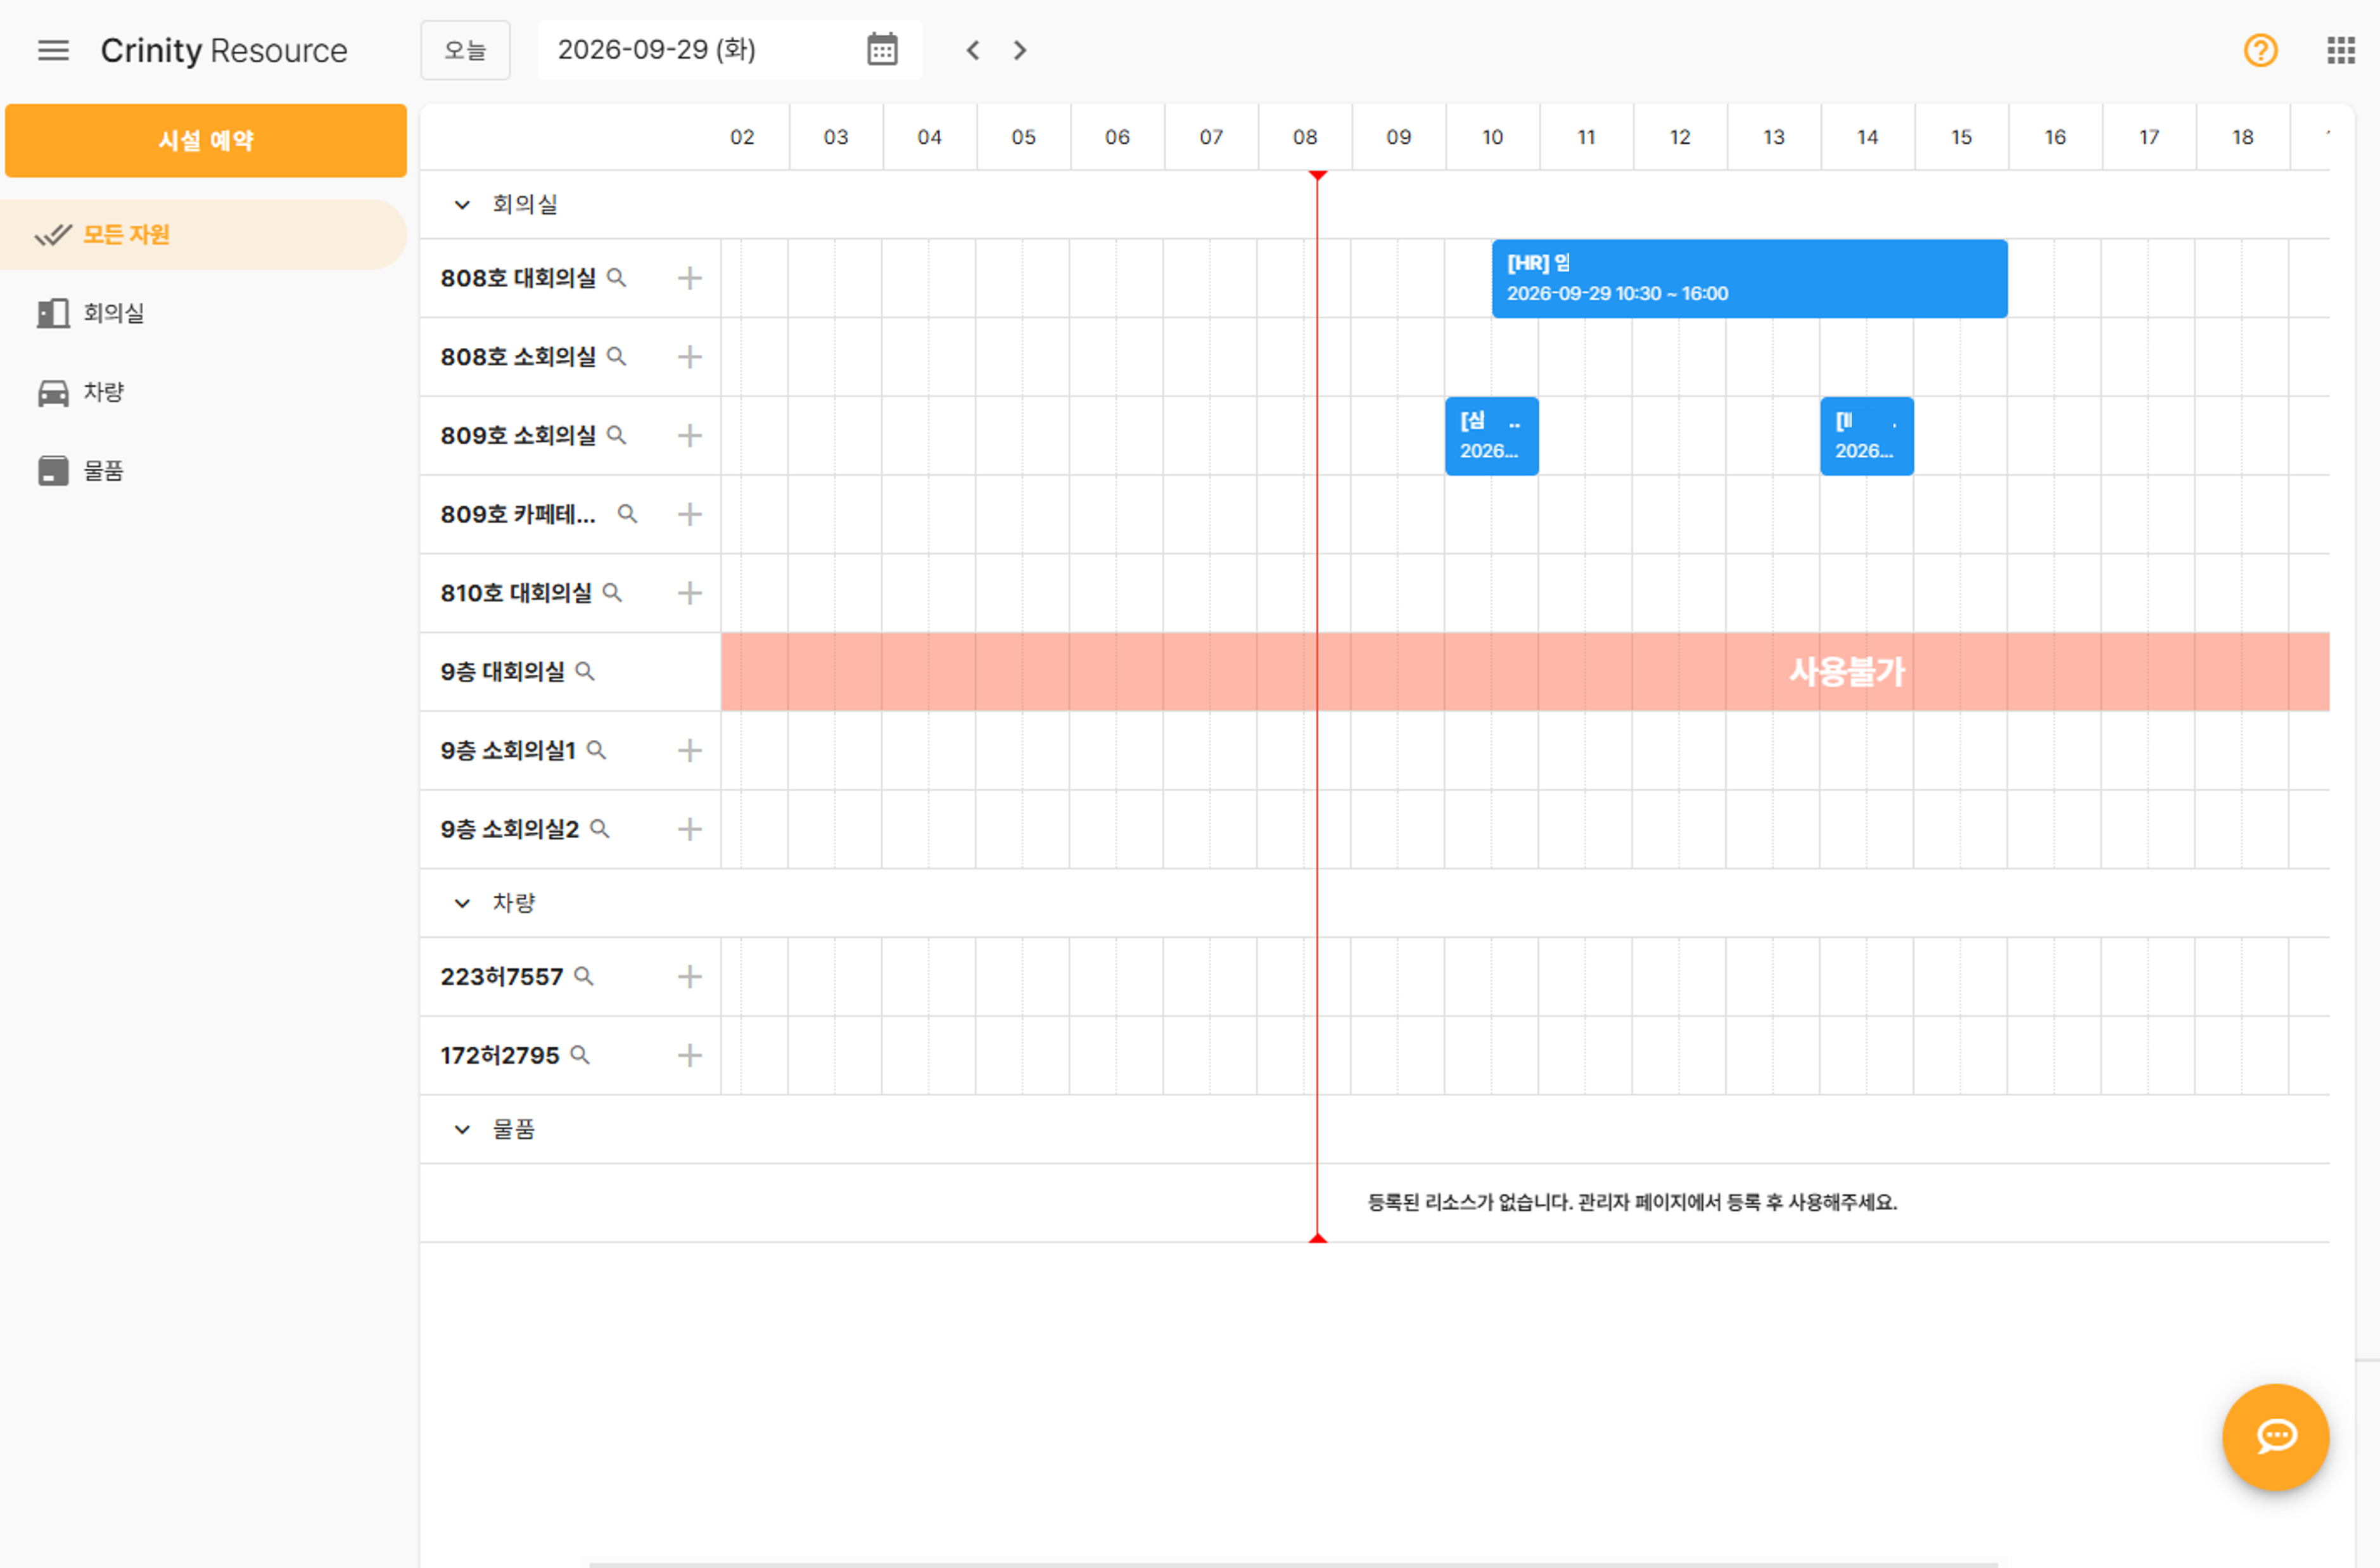
Task: Open 809호 소회의실 reservation at 10 o'clock
Action: (x=1491, y=436)
